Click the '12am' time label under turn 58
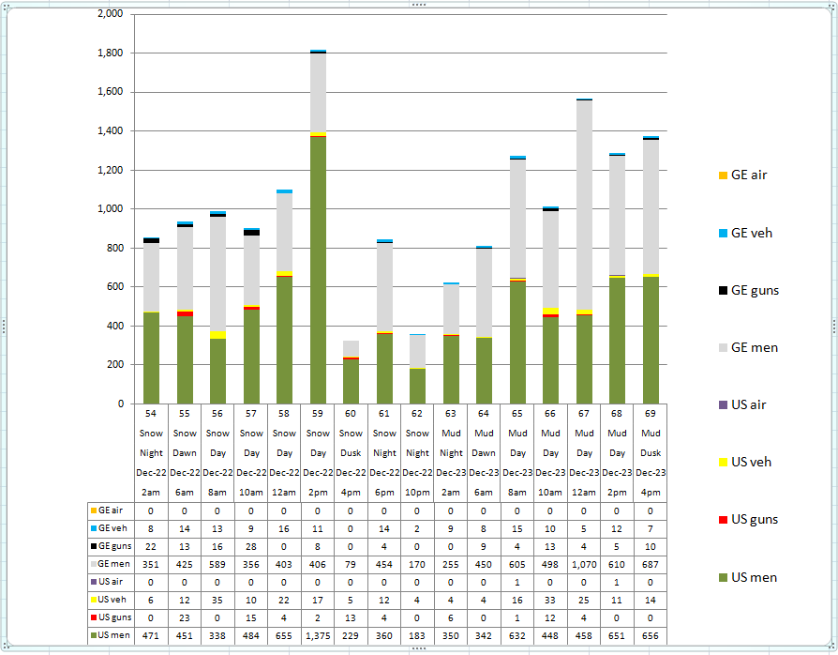Screen dimensions: 838x655 (284, 493)
